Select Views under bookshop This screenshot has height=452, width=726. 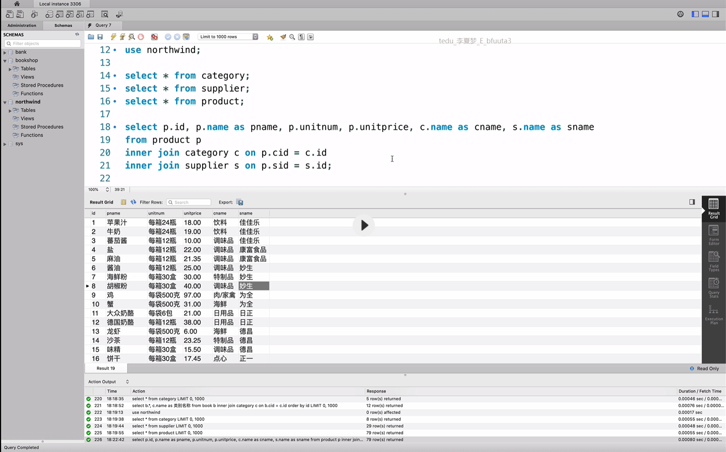27,77
